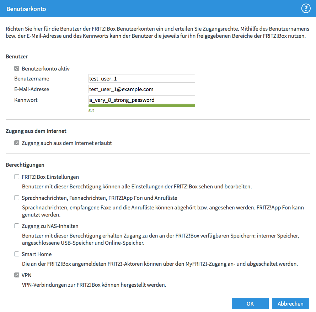
Task: Click the Benutzerkonto dialog title
Action: coord(26,9)
